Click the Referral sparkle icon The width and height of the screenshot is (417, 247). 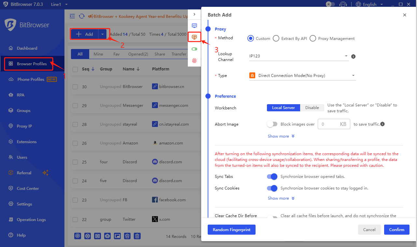[x=46, y=173]
